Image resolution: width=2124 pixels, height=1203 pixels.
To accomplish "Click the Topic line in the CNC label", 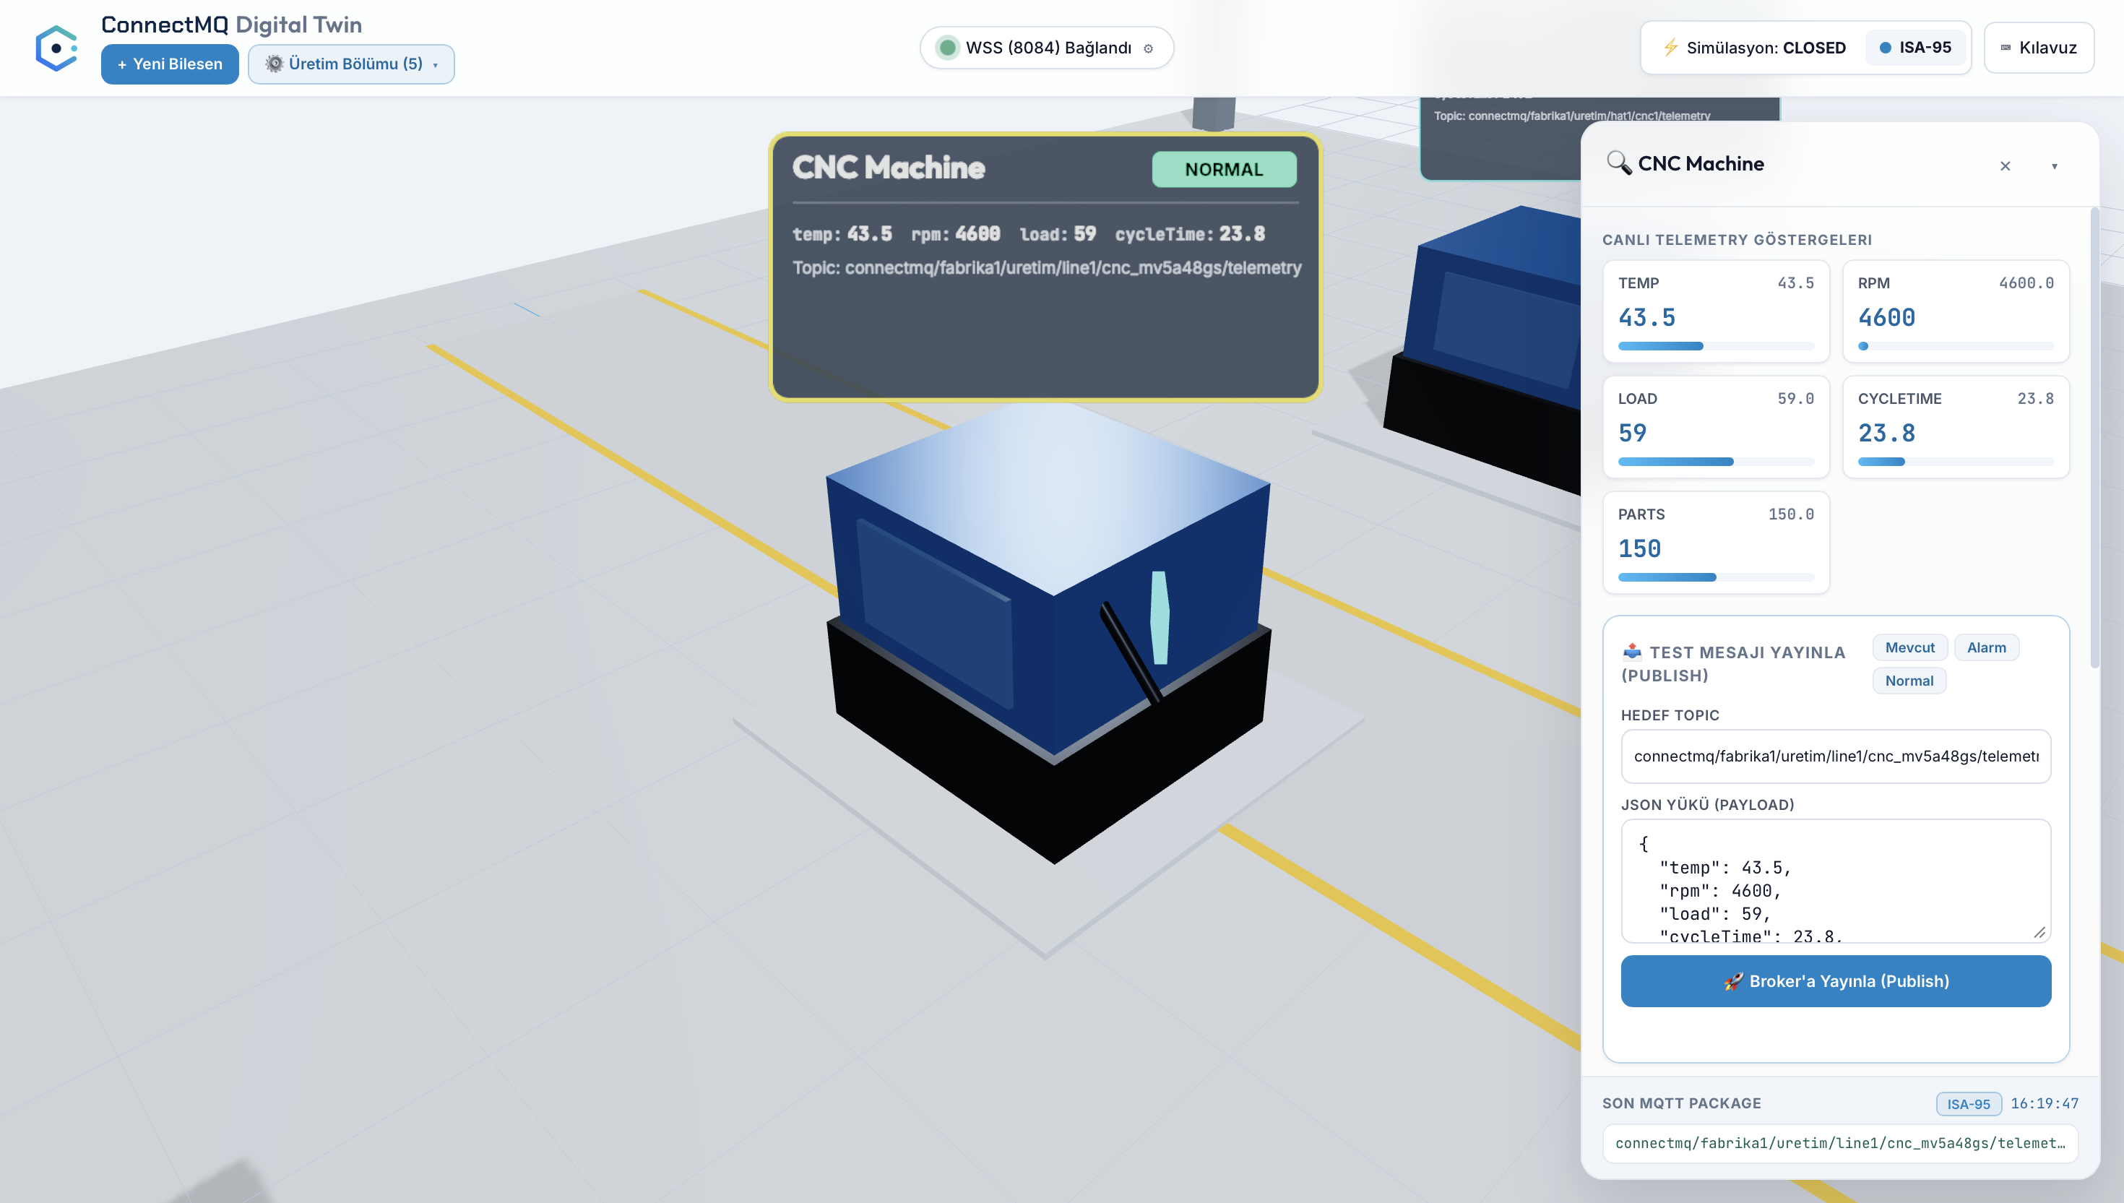I will click(1047, 268).
